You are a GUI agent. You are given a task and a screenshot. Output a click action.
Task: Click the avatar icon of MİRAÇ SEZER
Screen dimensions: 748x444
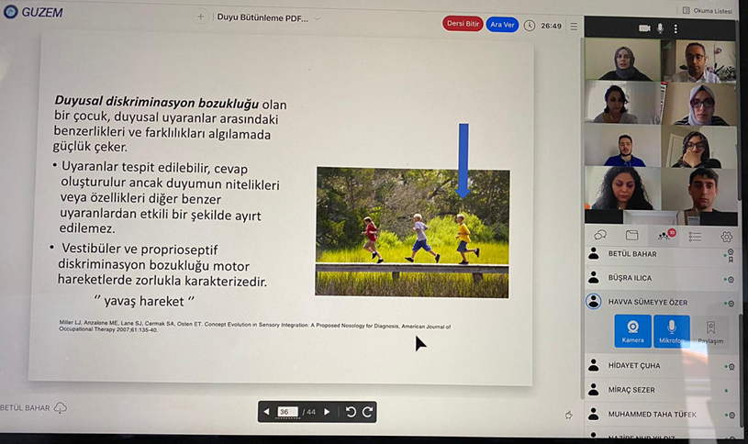pos(594,390)
